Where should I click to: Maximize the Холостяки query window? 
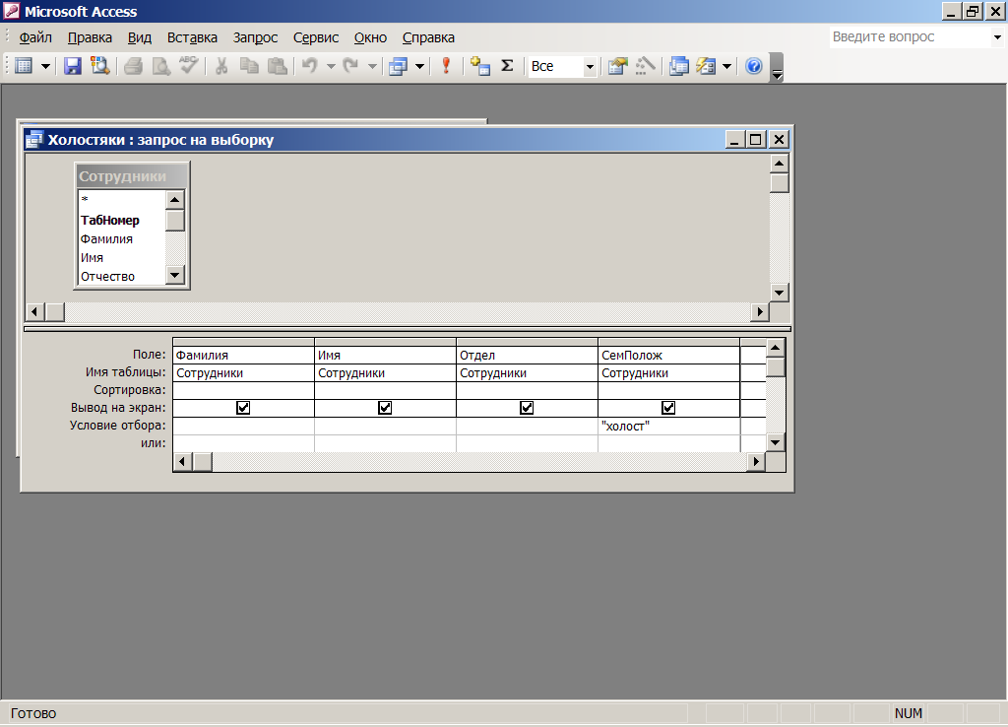756,139
